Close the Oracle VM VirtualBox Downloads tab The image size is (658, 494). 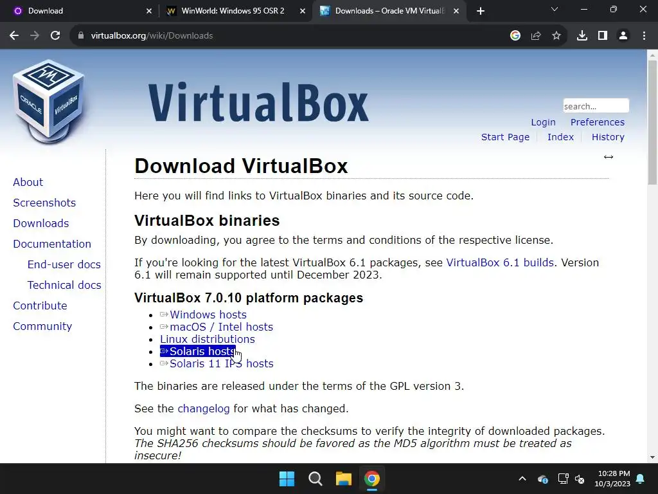(456, 11)
